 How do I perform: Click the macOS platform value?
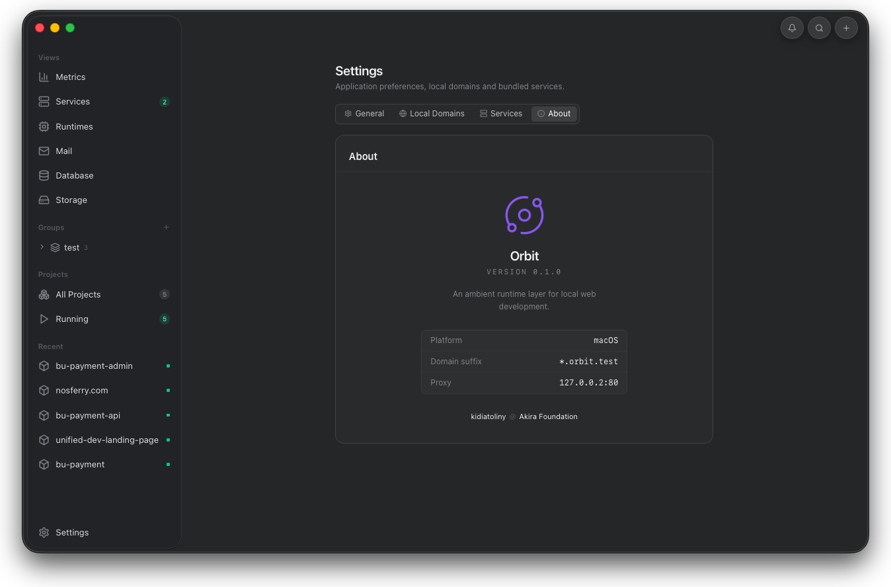click(605, 340)
